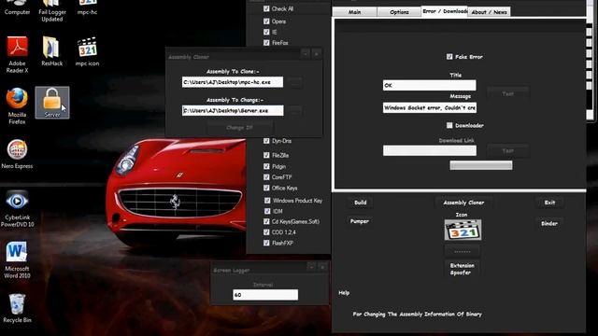Screen dimensions: 598x336
Task: Click the Exit button
Action: tap(549, 203)
